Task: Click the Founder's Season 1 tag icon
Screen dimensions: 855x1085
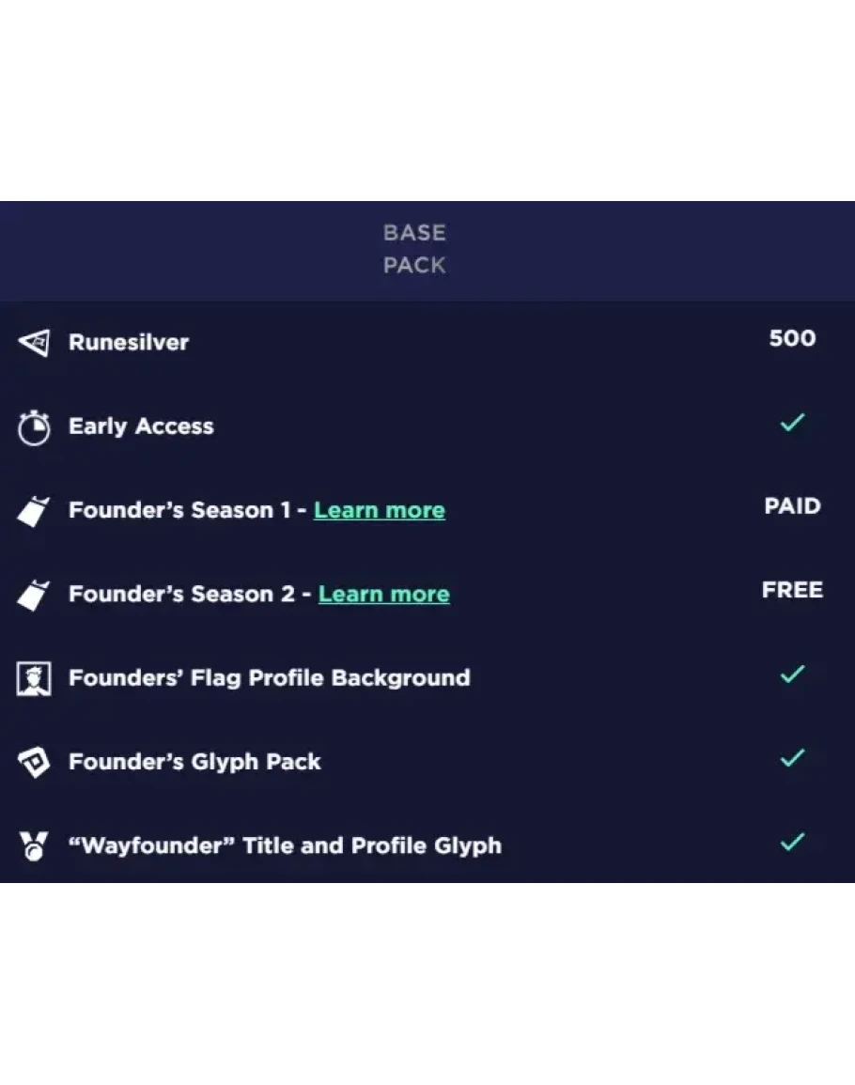Action: [34, 512]
